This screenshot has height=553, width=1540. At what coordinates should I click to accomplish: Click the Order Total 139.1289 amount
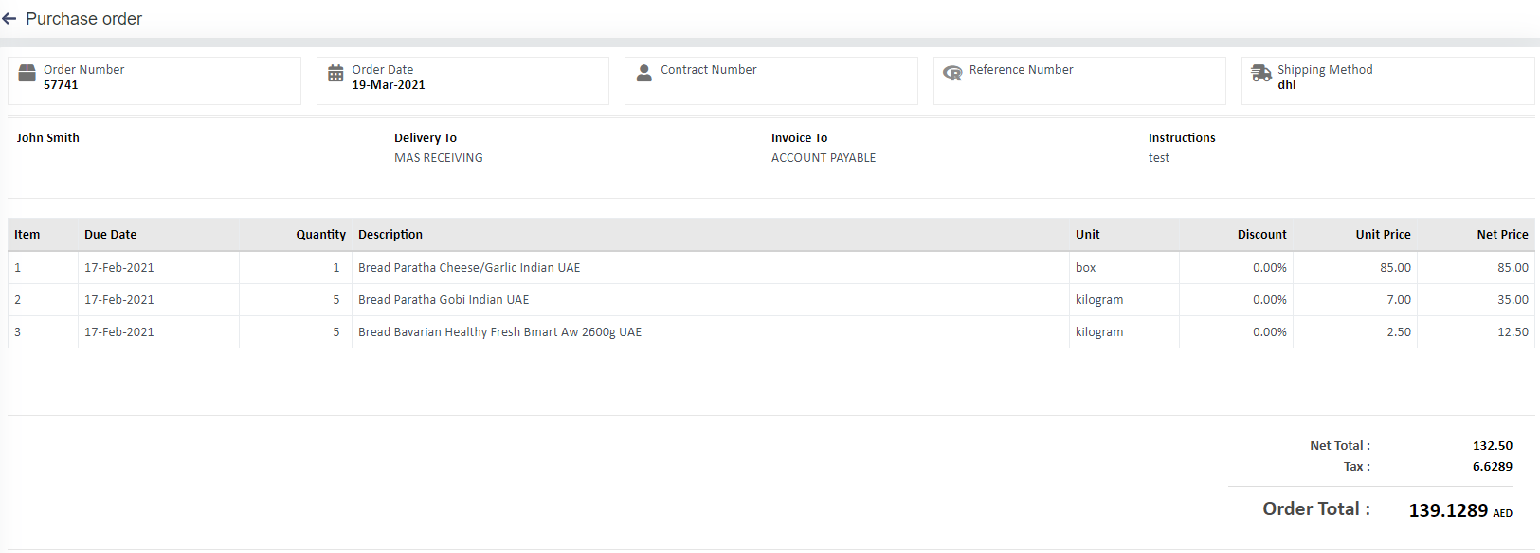pos(1448,510)
